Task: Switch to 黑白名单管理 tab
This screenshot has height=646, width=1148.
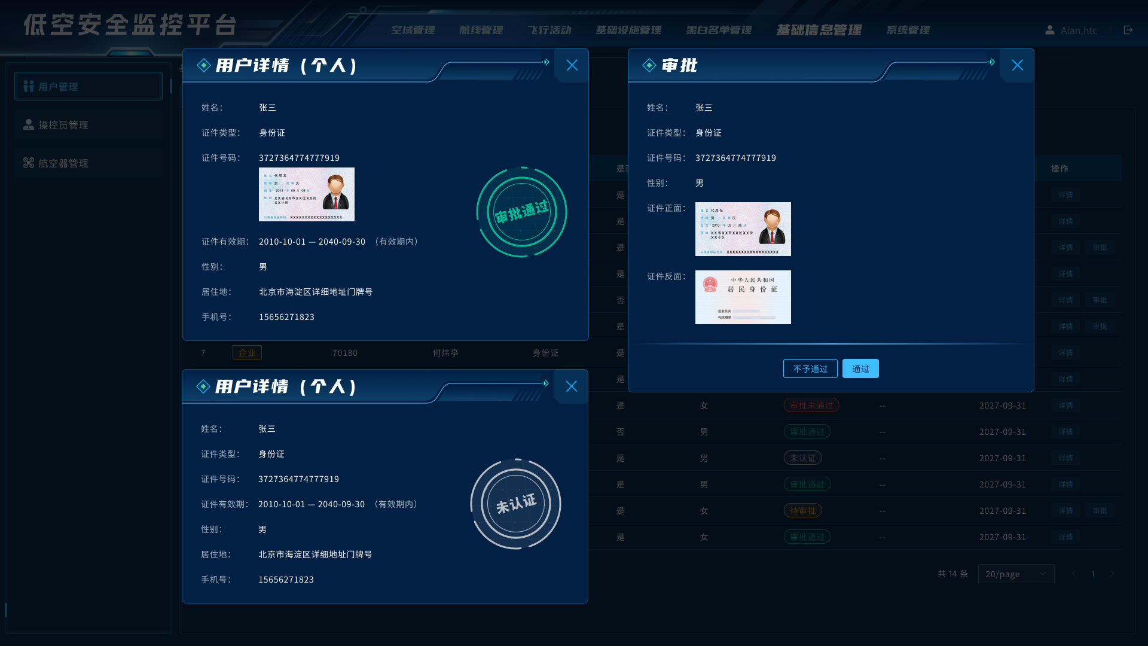Action: click(719, 30)
